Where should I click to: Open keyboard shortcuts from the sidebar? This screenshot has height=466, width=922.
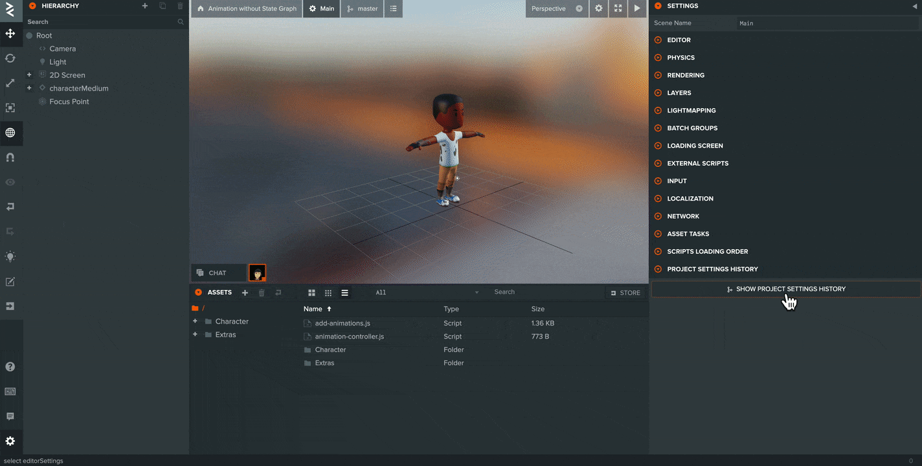coord(10,392)
